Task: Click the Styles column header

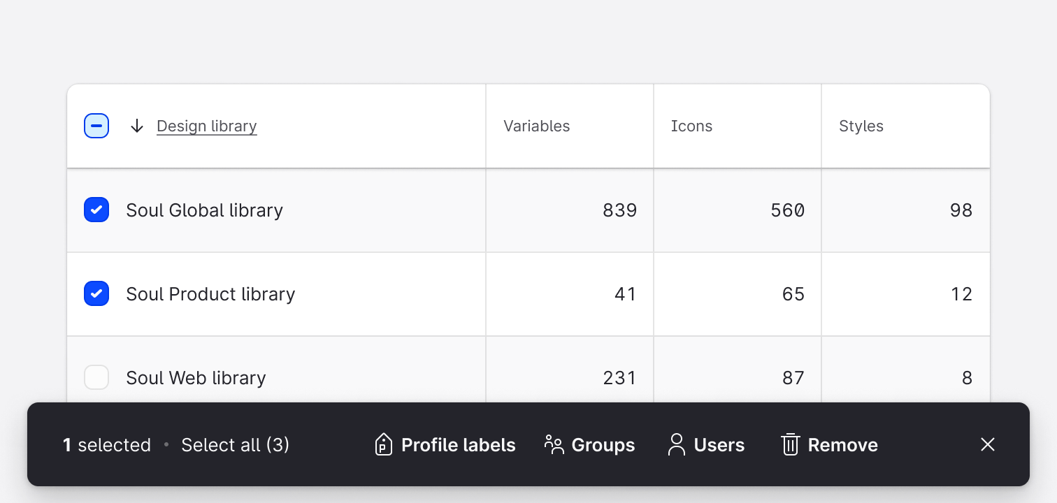Action: click(861, 126)
